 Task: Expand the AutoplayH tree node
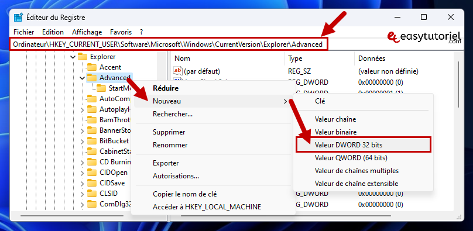[82, 110]
